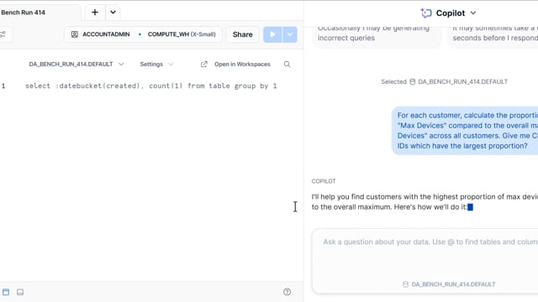Focus the Copilot question input field
The width and height of the screenshot is (538, 302).
pyautogui.click(x=425, y=253)
